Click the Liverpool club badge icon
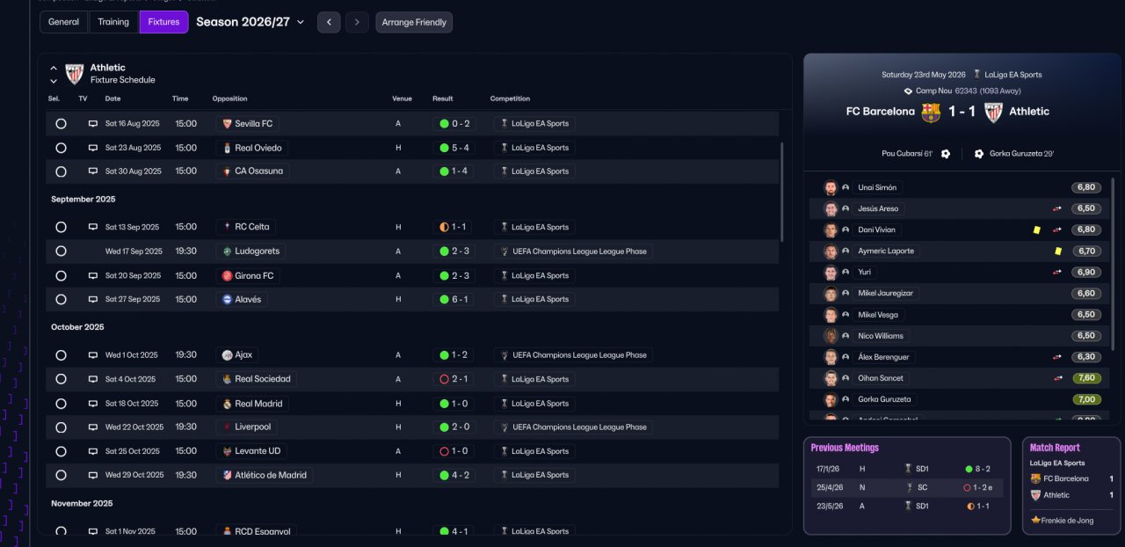The width and height of the screenshot is (1125, 547). pos(227,427)
